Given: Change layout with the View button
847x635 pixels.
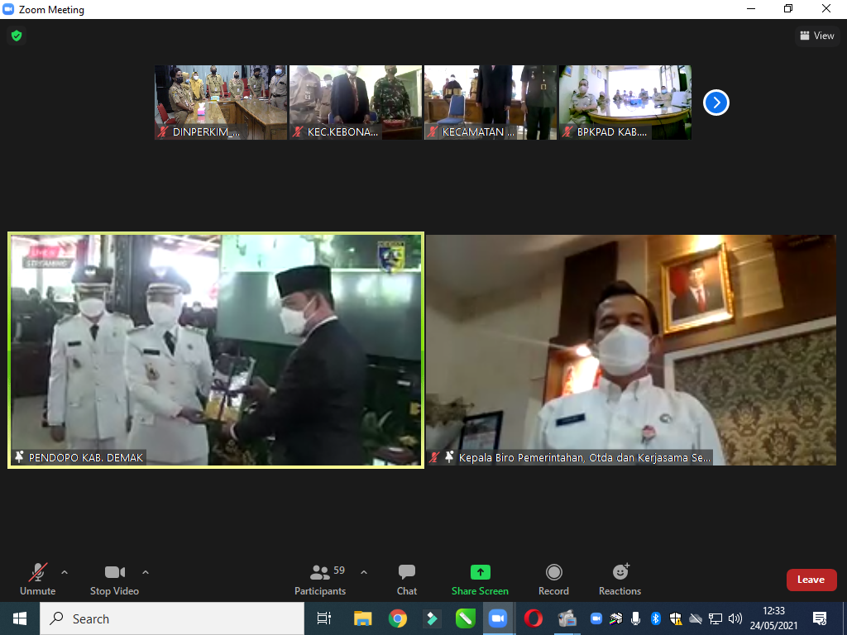Looking at the screenshot, I should pyautogui.click(x=816, y=36).
